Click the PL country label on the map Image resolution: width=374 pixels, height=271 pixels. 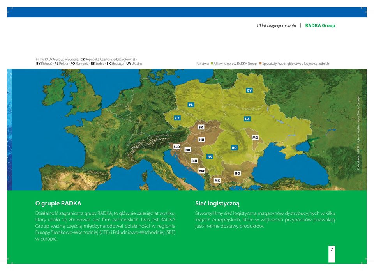point(191,105)
